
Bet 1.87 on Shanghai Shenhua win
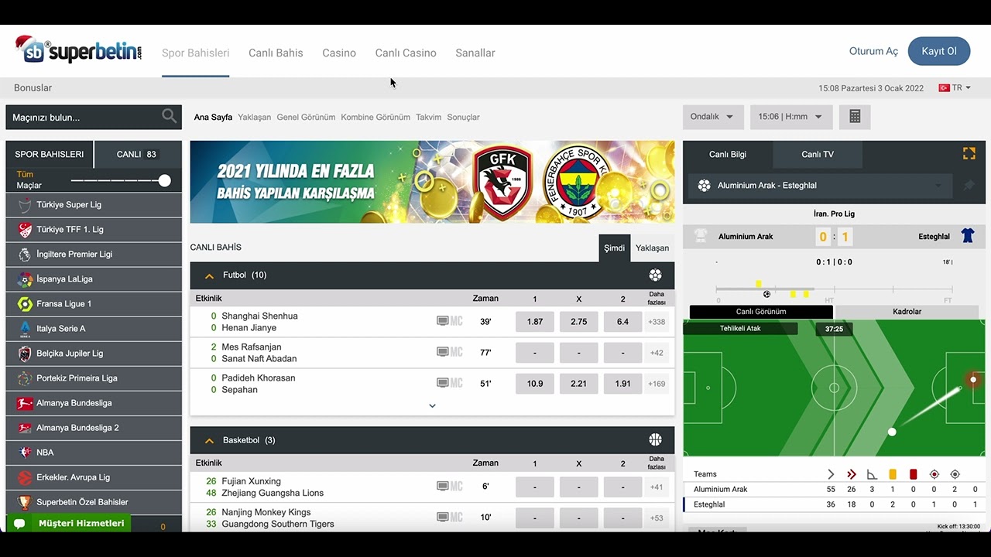pos(535,322)
